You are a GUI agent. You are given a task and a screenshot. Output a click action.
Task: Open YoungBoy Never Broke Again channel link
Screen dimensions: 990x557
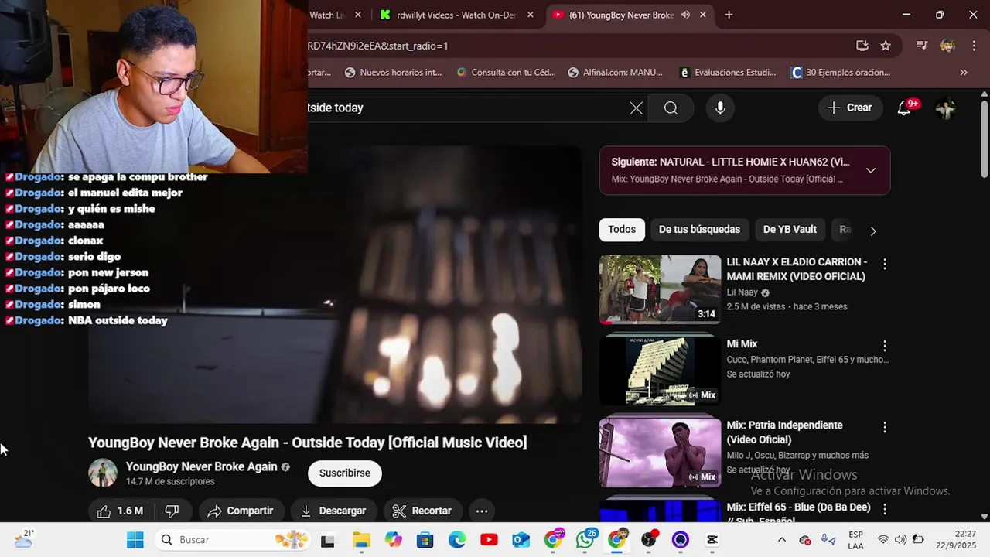click(201, 467)
